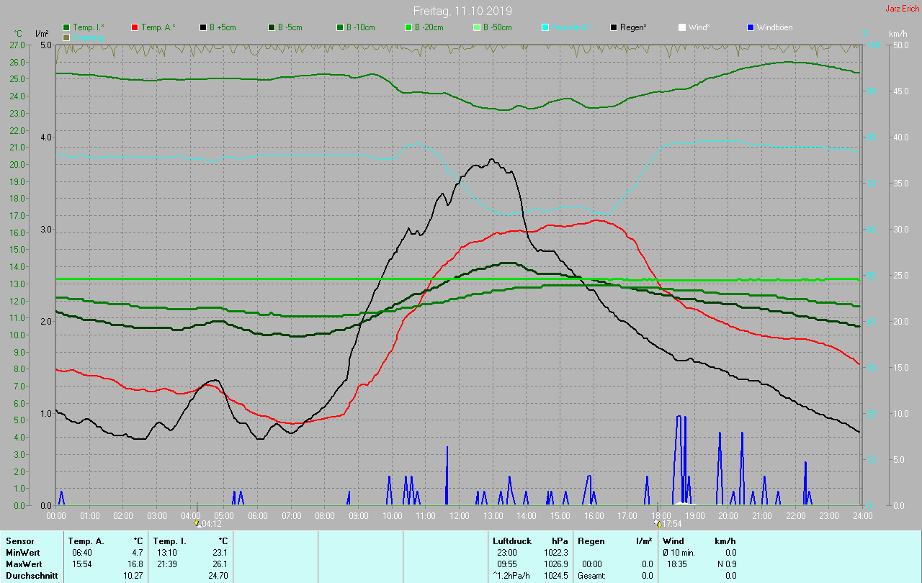Viewport: 922px width, 583px height.
Task: Click the red Temp. A. legend swatch
Action: tap(135, 27)
